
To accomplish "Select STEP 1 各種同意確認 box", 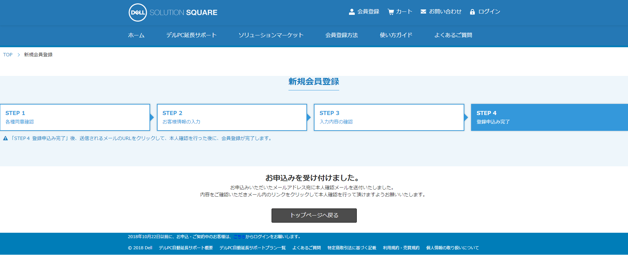I will click(x=75, y=117).
